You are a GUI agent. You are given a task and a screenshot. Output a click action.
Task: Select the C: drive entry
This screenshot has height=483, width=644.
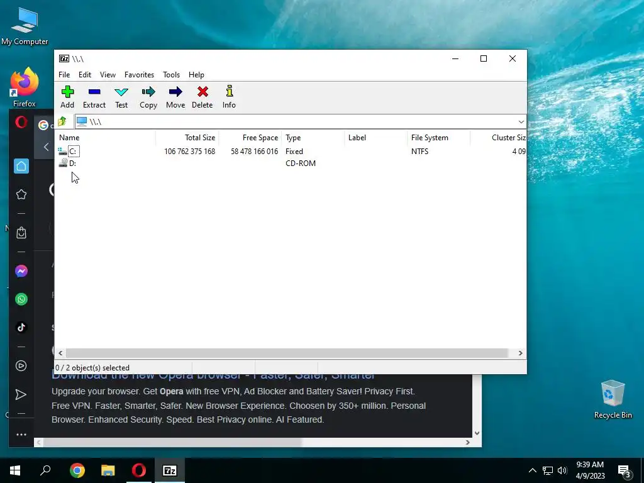click(74, 152)
